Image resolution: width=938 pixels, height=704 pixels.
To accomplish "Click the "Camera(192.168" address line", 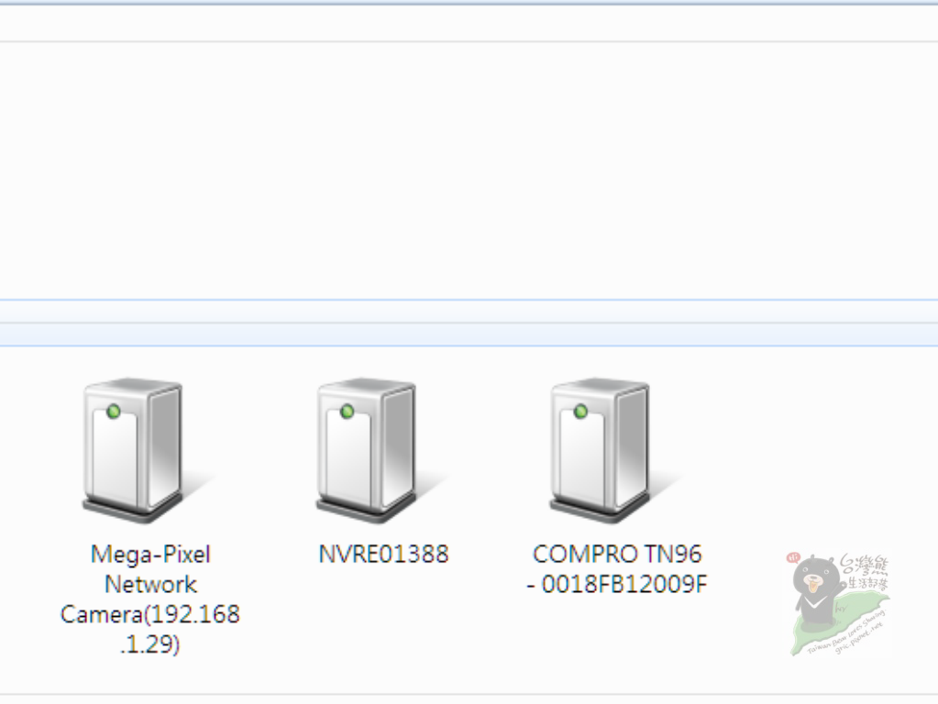I will tap(150, 614).
